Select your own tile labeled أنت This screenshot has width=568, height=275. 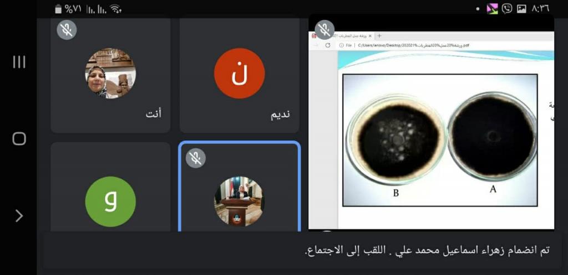(x=110, y=75)
